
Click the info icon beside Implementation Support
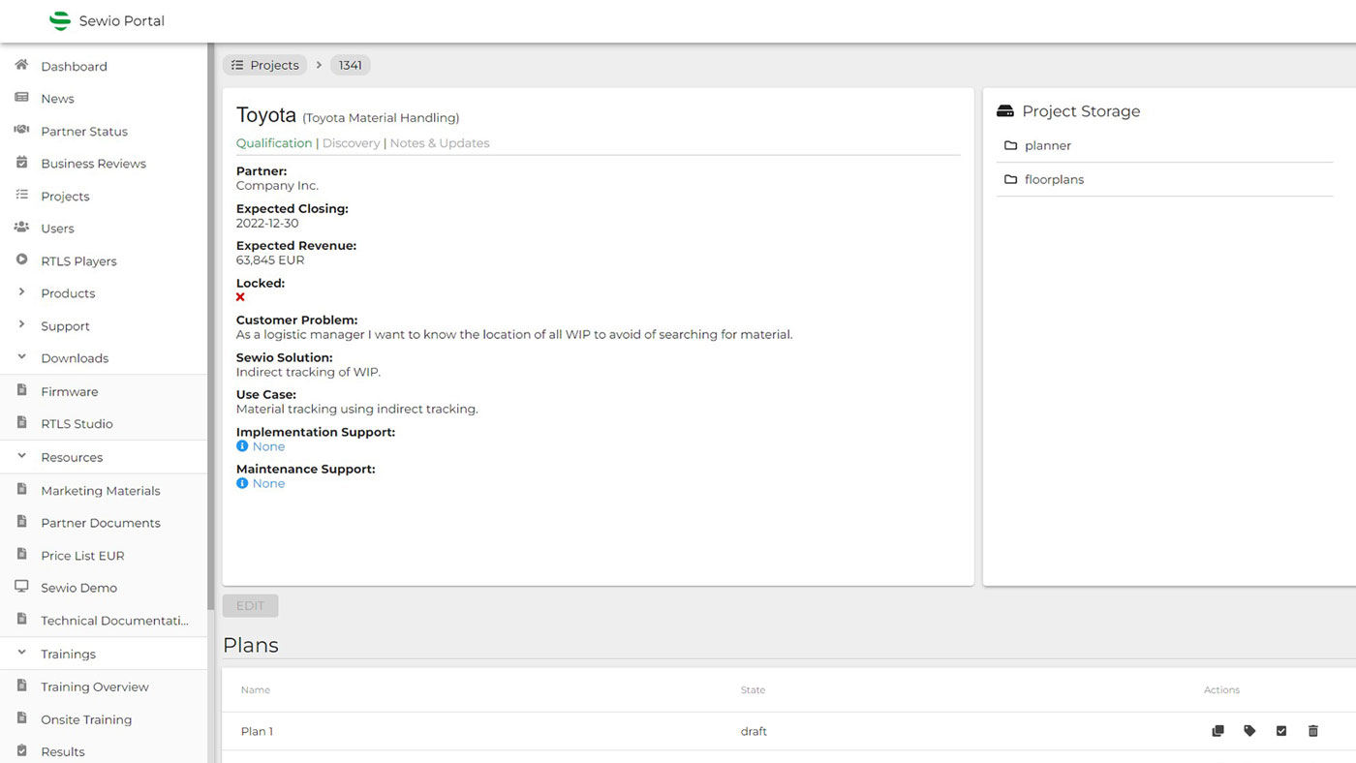[x=242, y=446]
